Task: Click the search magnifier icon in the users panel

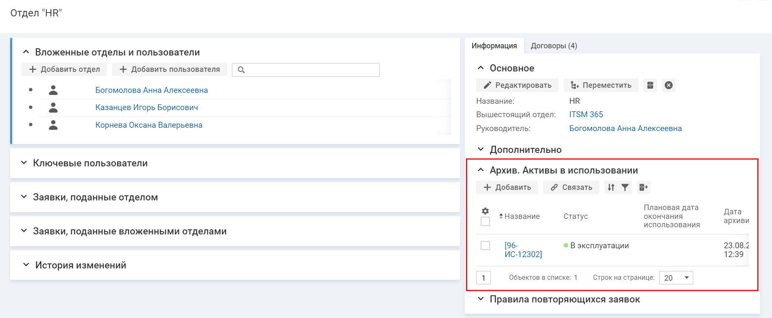Action: tap(241, 70)
